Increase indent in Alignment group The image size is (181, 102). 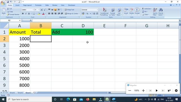point(62,14)
